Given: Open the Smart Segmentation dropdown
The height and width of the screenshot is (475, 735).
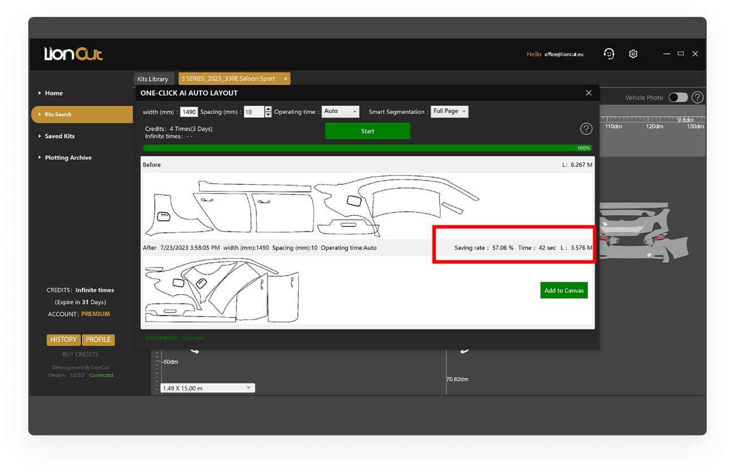Looking at the screenshot, I should point(449,111).
